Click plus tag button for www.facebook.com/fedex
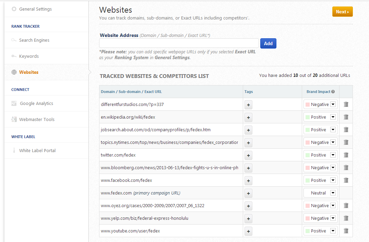Viewport: 369px width, 242px height. tap(249, 181)
